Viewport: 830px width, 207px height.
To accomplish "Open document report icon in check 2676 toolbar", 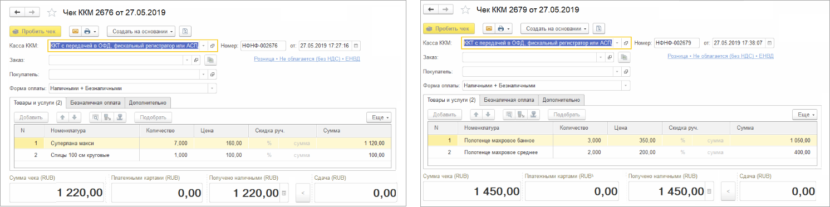I will coord(186,32).
